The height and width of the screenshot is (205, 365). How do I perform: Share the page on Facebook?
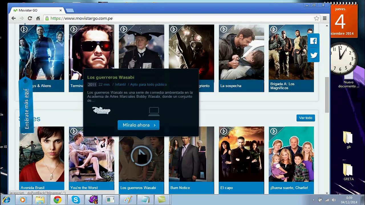coord(313,41)
